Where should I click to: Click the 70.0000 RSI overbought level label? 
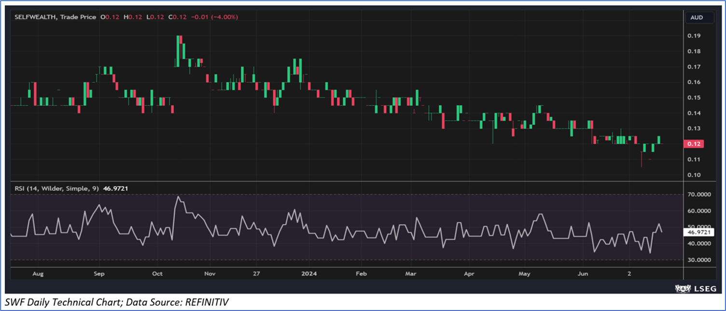click(x=697, y=195)
